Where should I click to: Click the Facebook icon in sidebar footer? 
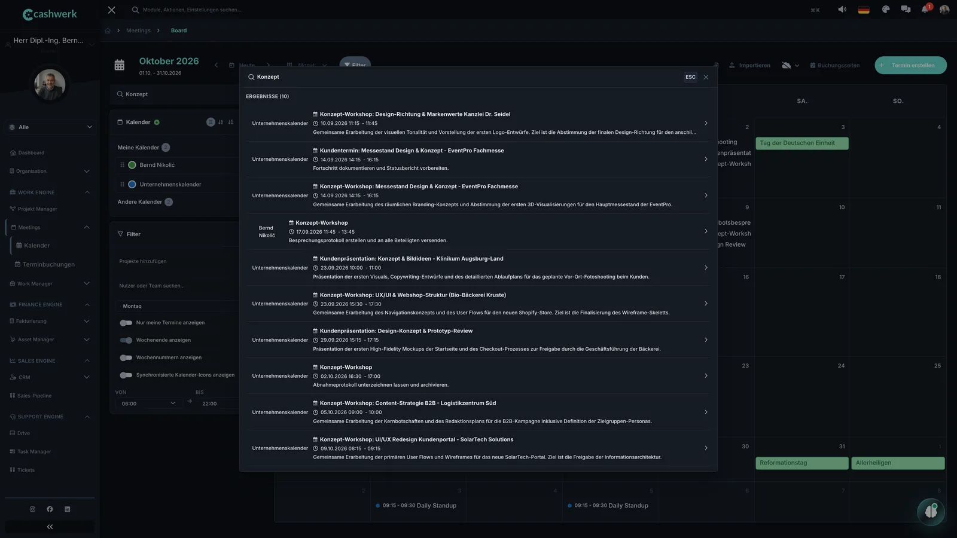click(x=50, y=509)
